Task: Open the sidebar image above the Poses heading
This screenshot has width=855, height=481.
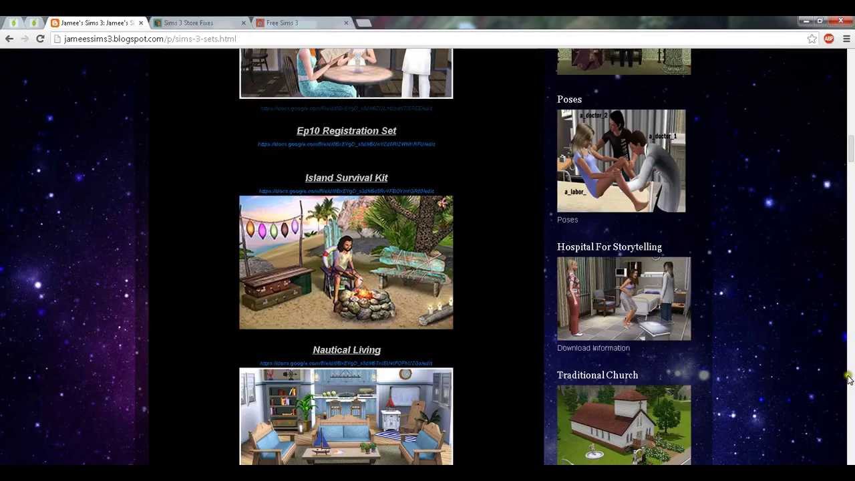Action: (x=624, y=61)
